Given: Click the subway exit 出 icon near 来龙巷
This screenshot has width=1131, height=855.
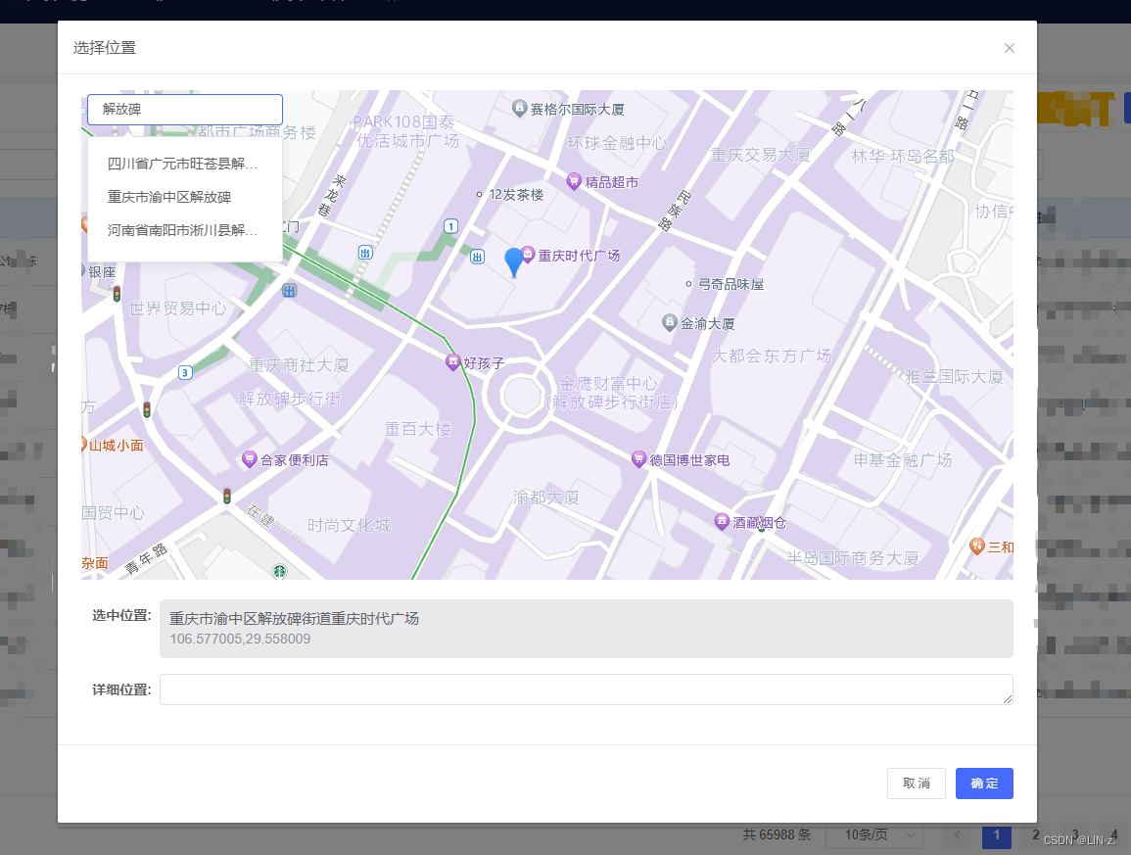Looking at the screenshot, I should pos(363,252).
